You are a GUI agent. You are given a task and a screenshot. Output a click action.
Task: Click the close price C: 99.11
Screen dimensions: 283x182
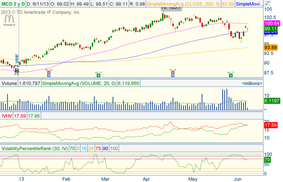tap(119, 4)
